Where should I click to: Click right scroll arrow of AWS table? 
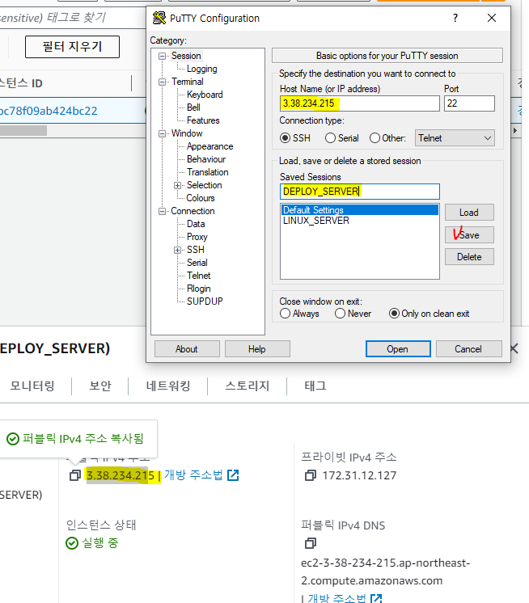pos(515,131)
